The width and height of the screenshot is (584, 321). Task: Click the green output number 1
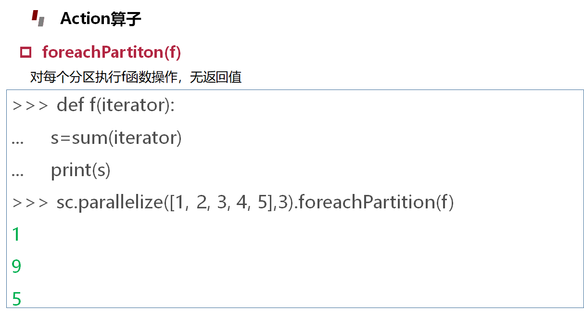16,234
